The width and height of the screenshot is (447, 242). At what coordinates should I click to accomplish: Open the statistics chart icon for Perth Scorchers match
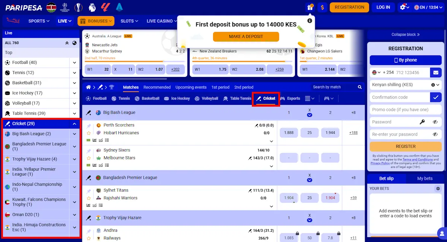click(95, 140)
